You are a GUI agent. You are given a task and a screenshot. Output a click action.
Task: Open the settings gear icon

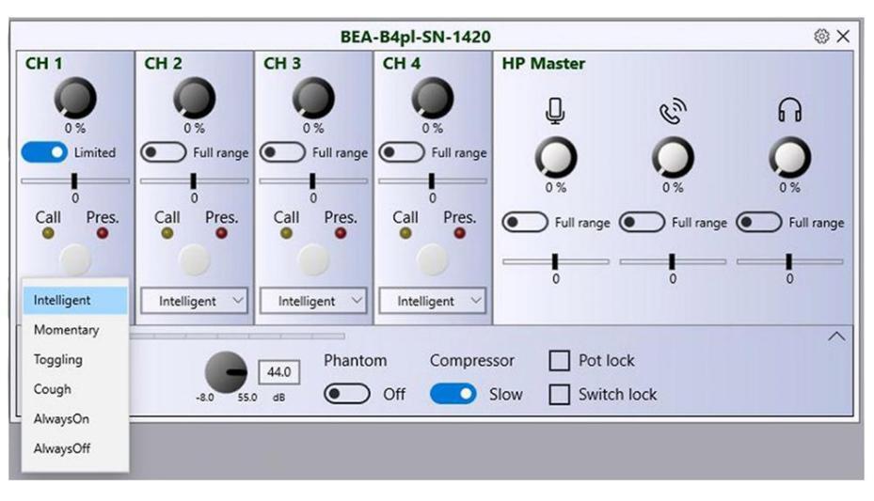point(821,36)
